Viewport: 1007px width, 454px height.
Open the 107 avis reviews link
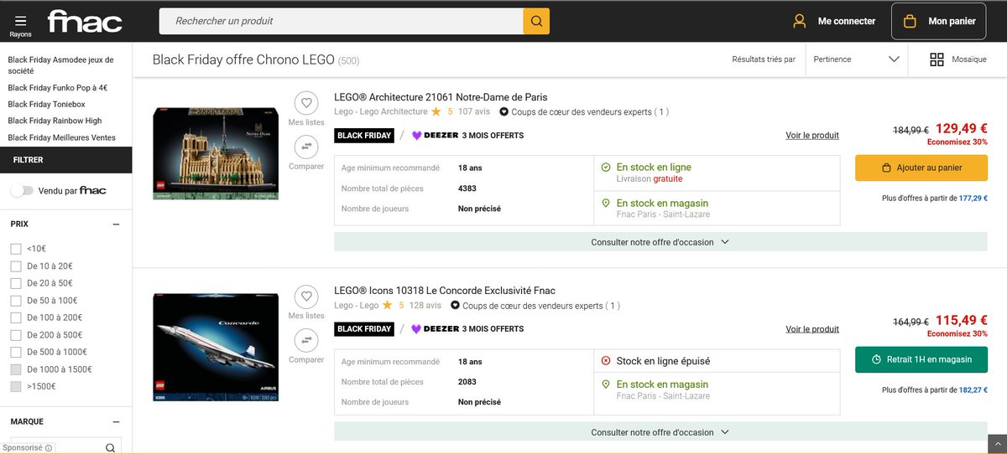(x=474, y=111)
